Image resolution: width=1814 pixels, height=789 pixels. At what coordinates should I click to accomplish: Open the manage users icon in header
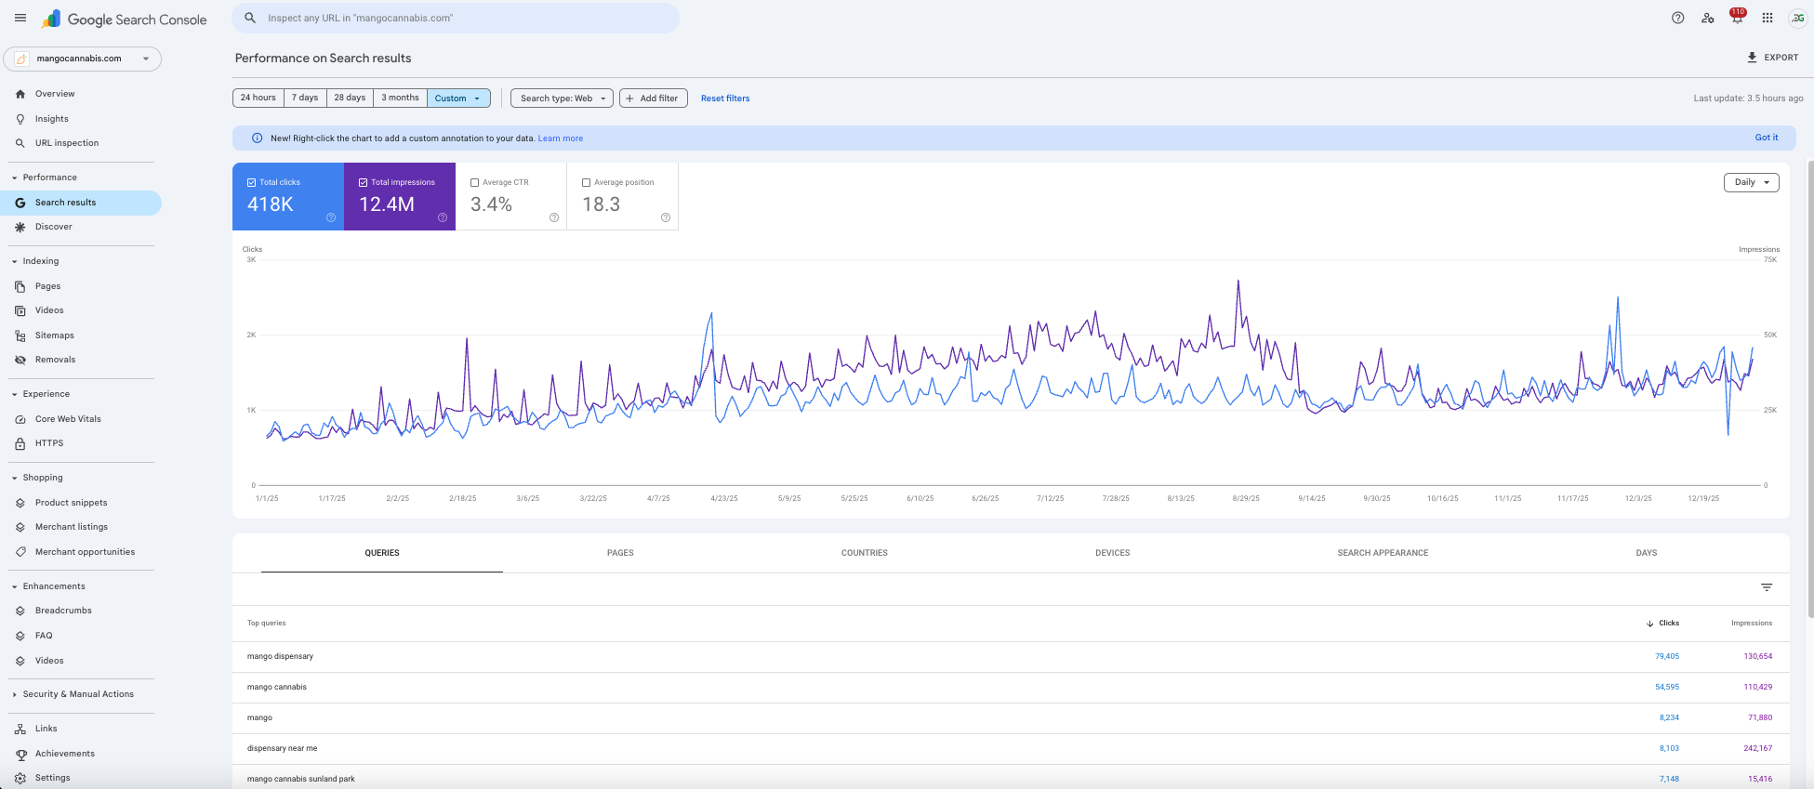[x=1707, y=18]
